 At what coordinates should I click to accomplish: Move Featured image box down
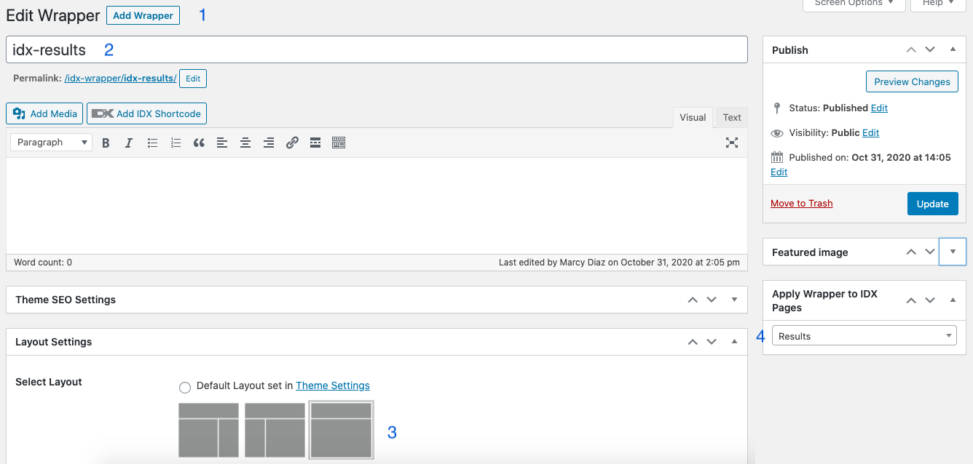(x=930, y=252)
